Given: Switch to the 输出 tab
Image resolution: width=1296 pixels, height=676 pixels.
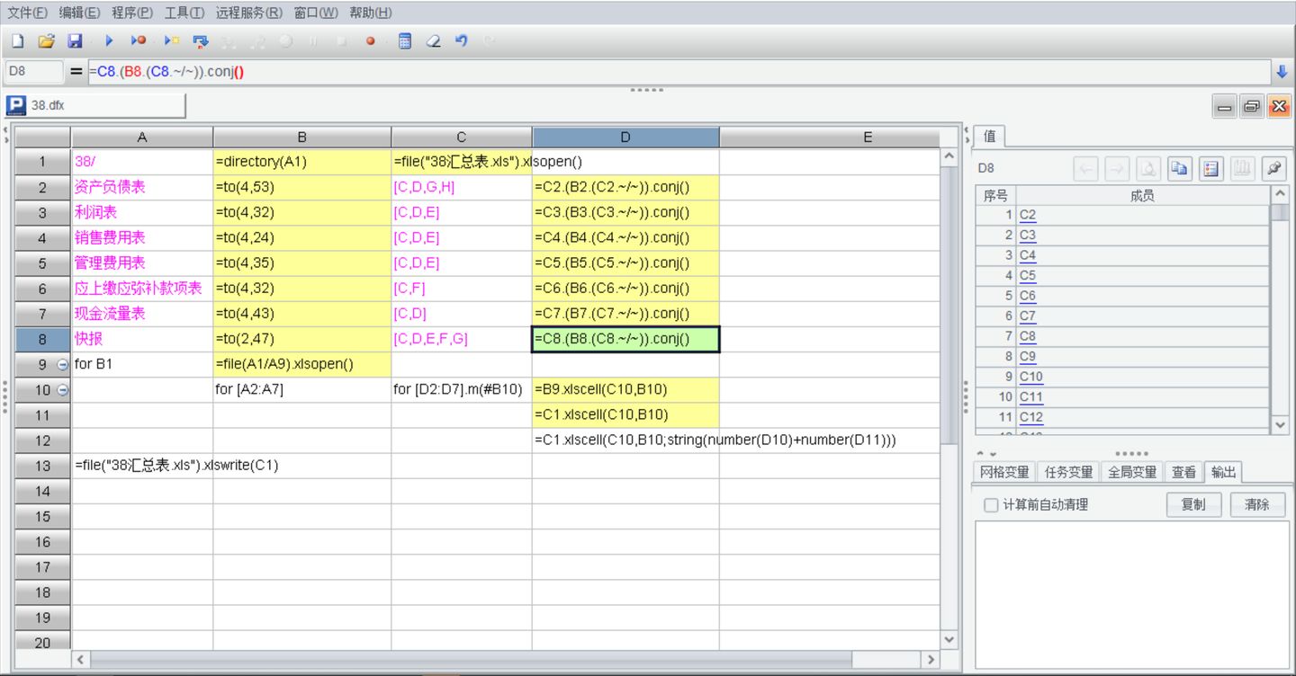Looking at the screenshot, I should pyautogui.click(x=1223, y=473).
